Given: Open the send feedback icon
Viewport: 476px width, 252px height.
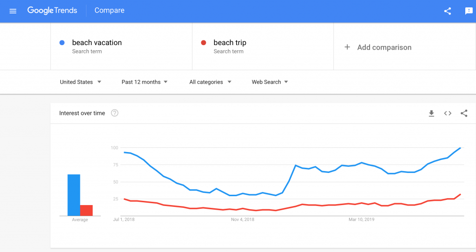Looking at the screenshot, I should click(x=469, y=11).
